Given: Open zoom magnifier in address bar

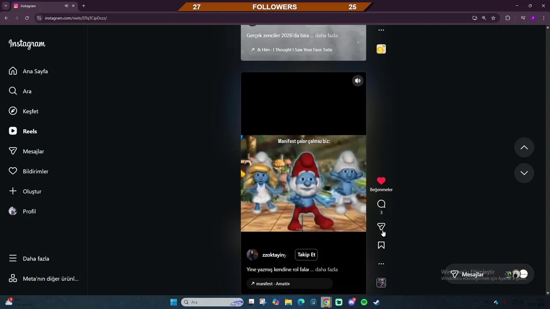Looking at the screenshot, I should [x=484, y=18].
